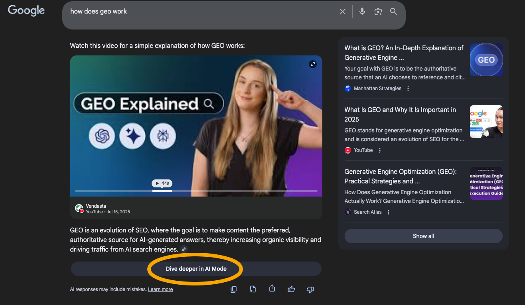Image resolution: width=525 pixels, height=305 pixels.
Task: Expand the video to fullscreen
Action: pyautogui.click(x=313, y=64)
